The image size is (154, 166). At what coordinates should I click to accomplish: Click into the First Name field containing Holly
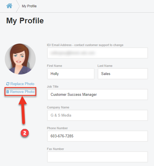pos(71,74)
